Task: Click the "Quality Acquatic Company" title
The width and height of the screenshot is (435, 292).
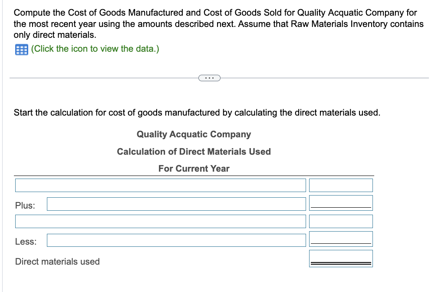Action: pyautogui.click(x=194, y=134)
